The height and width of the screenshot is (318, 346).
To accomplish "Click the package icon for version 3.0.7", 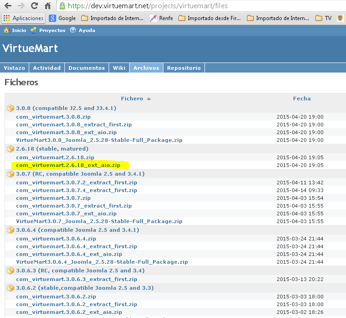I will click(x=10, y=174).
